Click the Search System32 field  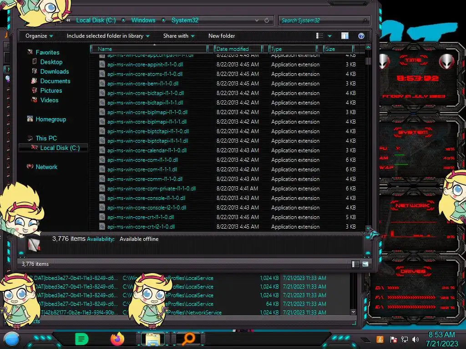[x=324, y=20]
